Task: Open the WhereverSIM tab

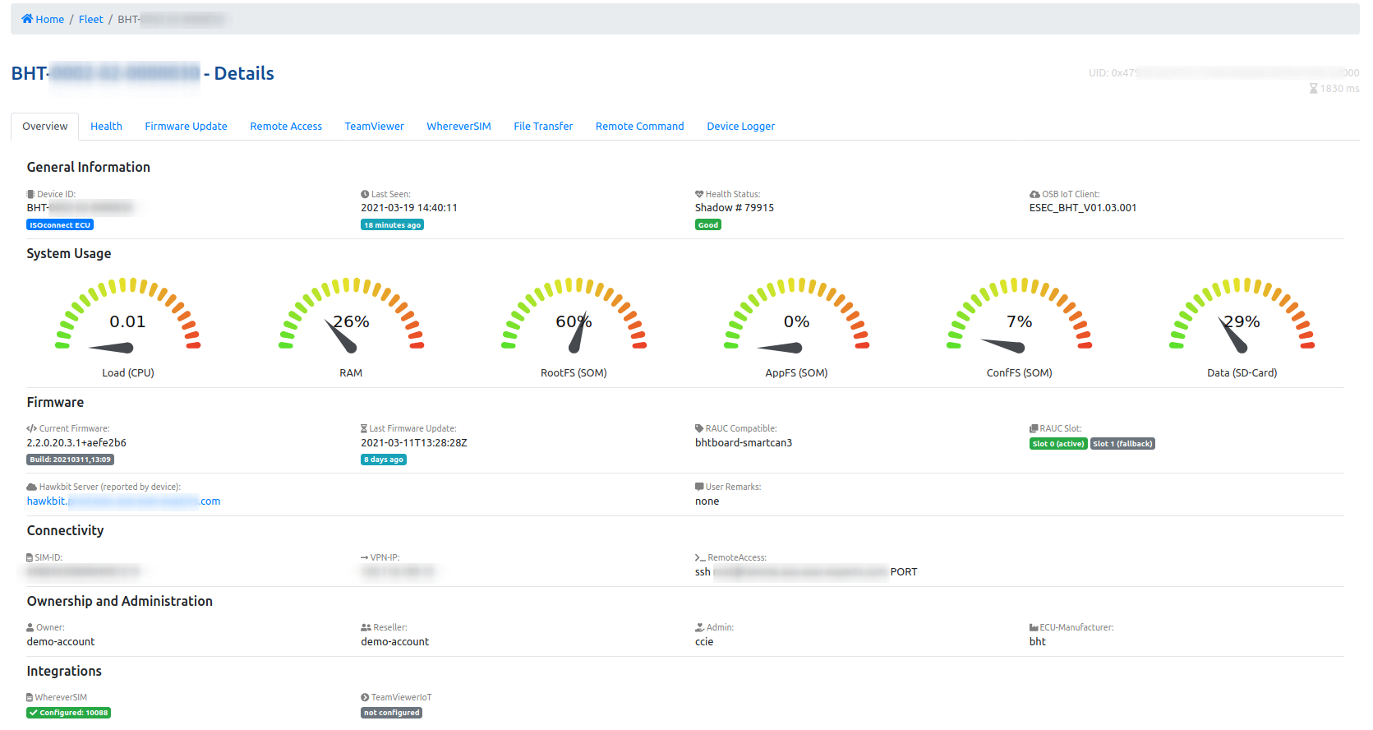Action: pyautogui.click(x=458, y=127)
